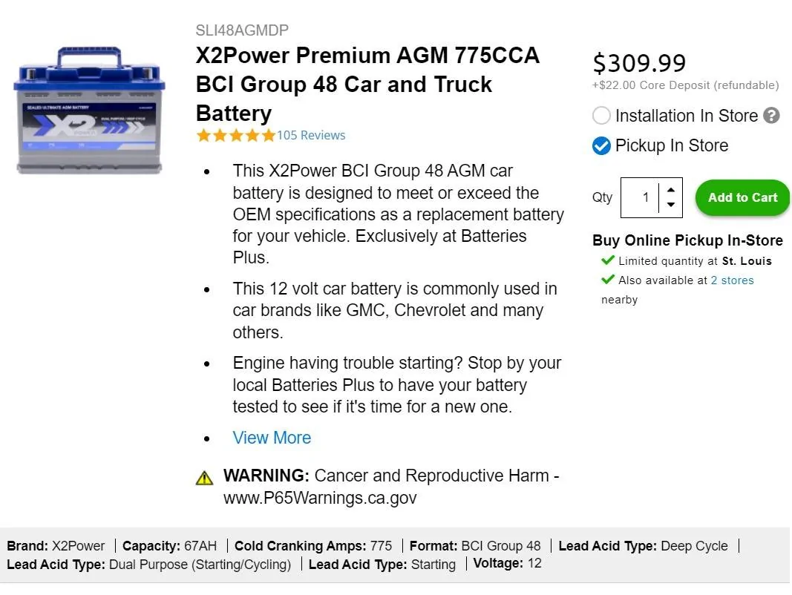
Task: Click the Installation In Store help icon
Action: (x=772, y=116)
